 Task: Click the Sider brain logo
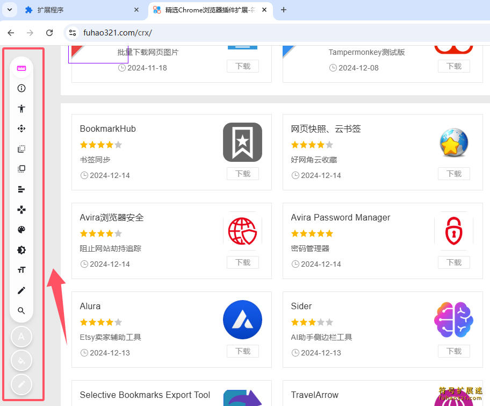454,319
